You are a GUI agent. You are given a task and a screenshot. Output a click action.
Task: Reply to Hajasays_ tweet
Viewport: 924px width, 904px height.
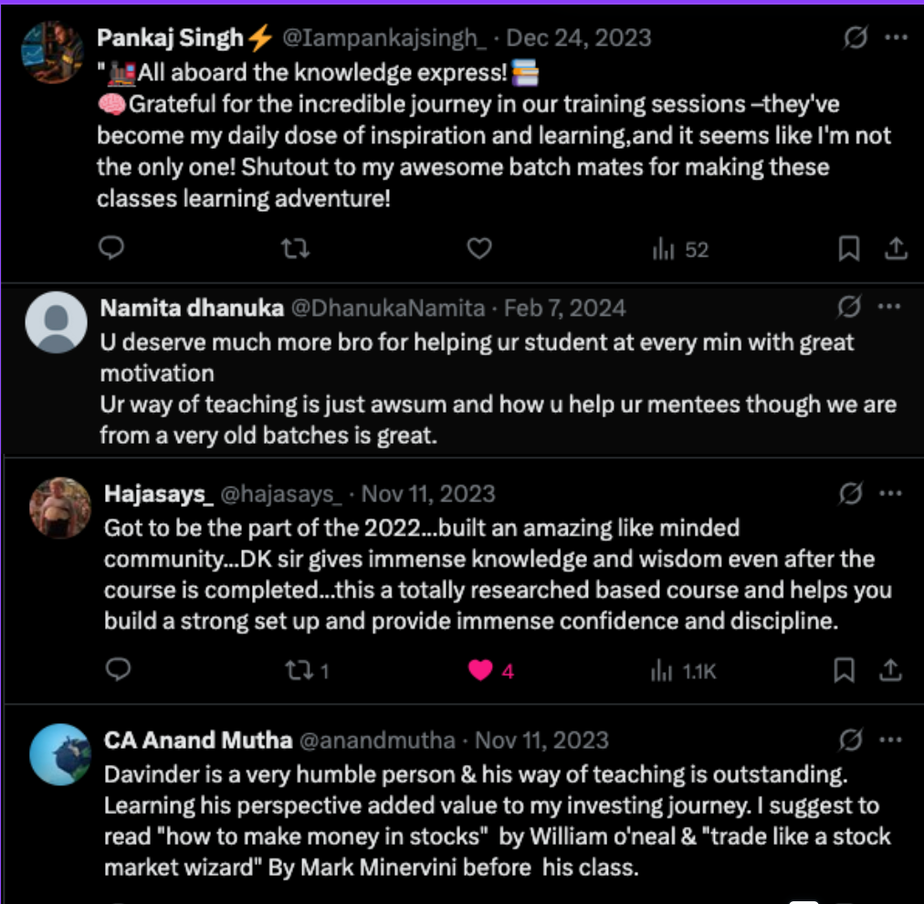(119, 671)
